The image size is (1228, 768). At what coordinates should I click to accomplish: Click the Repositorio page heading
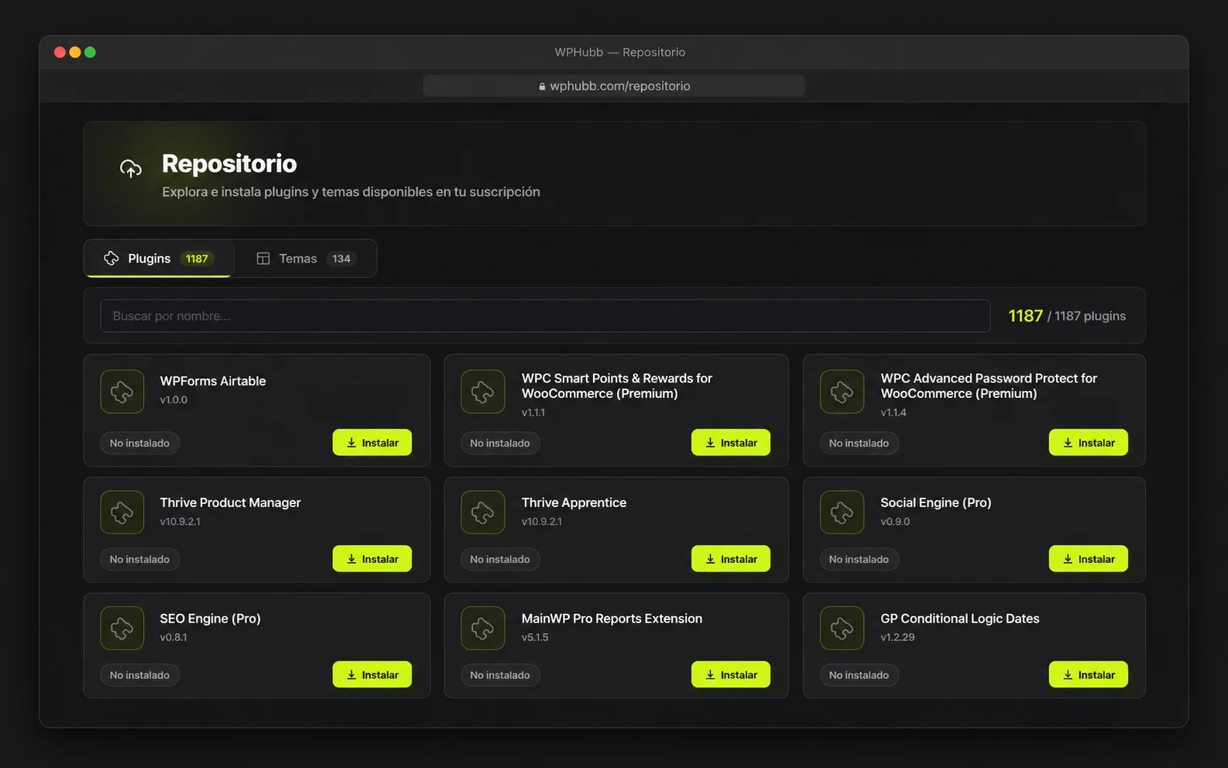pyautogui.click(x=229, y=163)
